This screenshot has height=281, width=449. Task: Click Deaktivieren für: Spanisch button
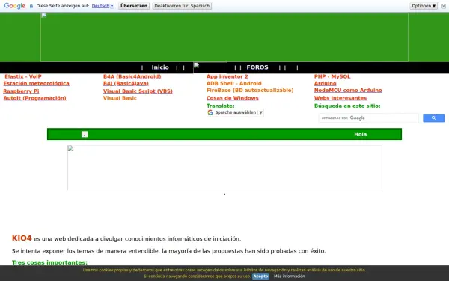coord(182,6)
